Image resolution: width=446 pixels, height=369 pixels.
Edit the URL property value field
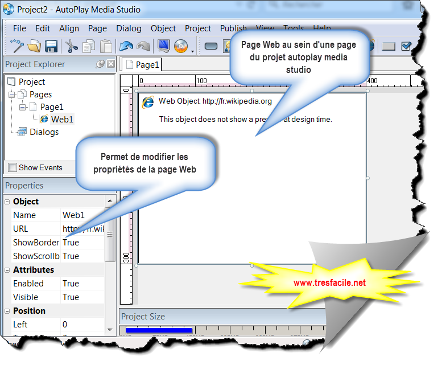[x=83, y=229]
